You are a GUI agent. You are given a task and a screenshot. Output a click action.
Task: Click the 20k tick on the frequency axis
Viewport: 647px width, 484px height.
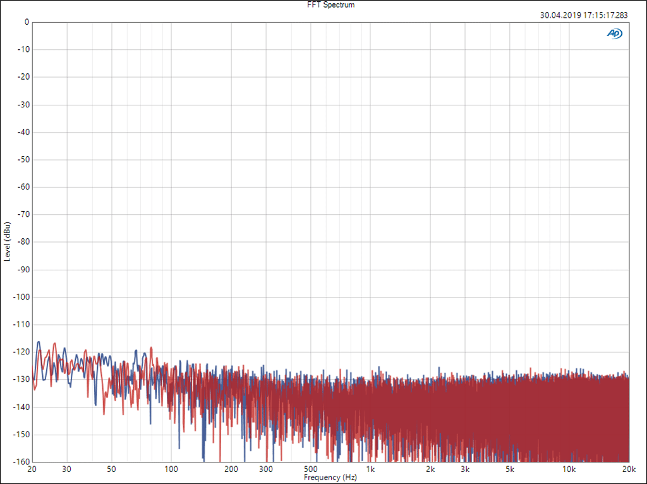click(629, 469)
